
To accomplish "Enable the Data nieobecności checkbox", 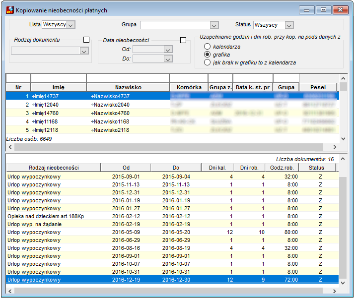I will click(x=183, y=40).
